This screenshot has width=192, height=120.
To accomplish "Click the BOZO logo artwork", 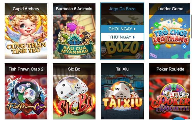I will [x=122, y=48].
